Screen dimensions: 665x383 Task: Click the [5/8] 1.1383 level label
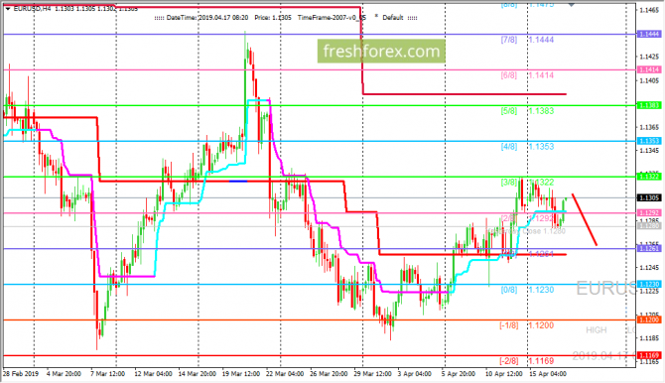click(527, 111)
